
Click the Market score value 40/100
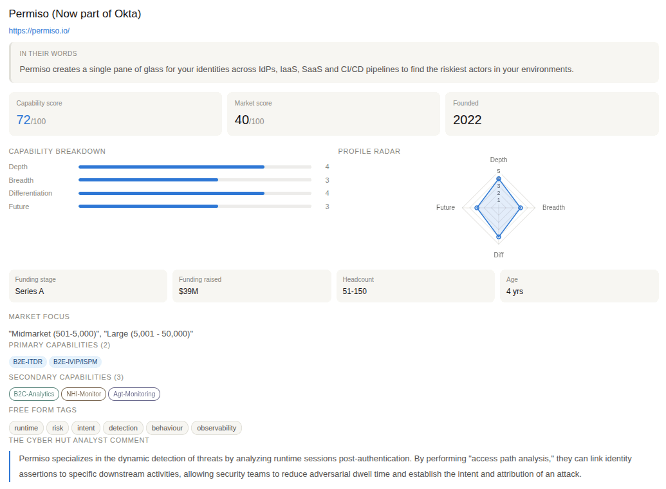pyautogui.click(x=249, y=120)
